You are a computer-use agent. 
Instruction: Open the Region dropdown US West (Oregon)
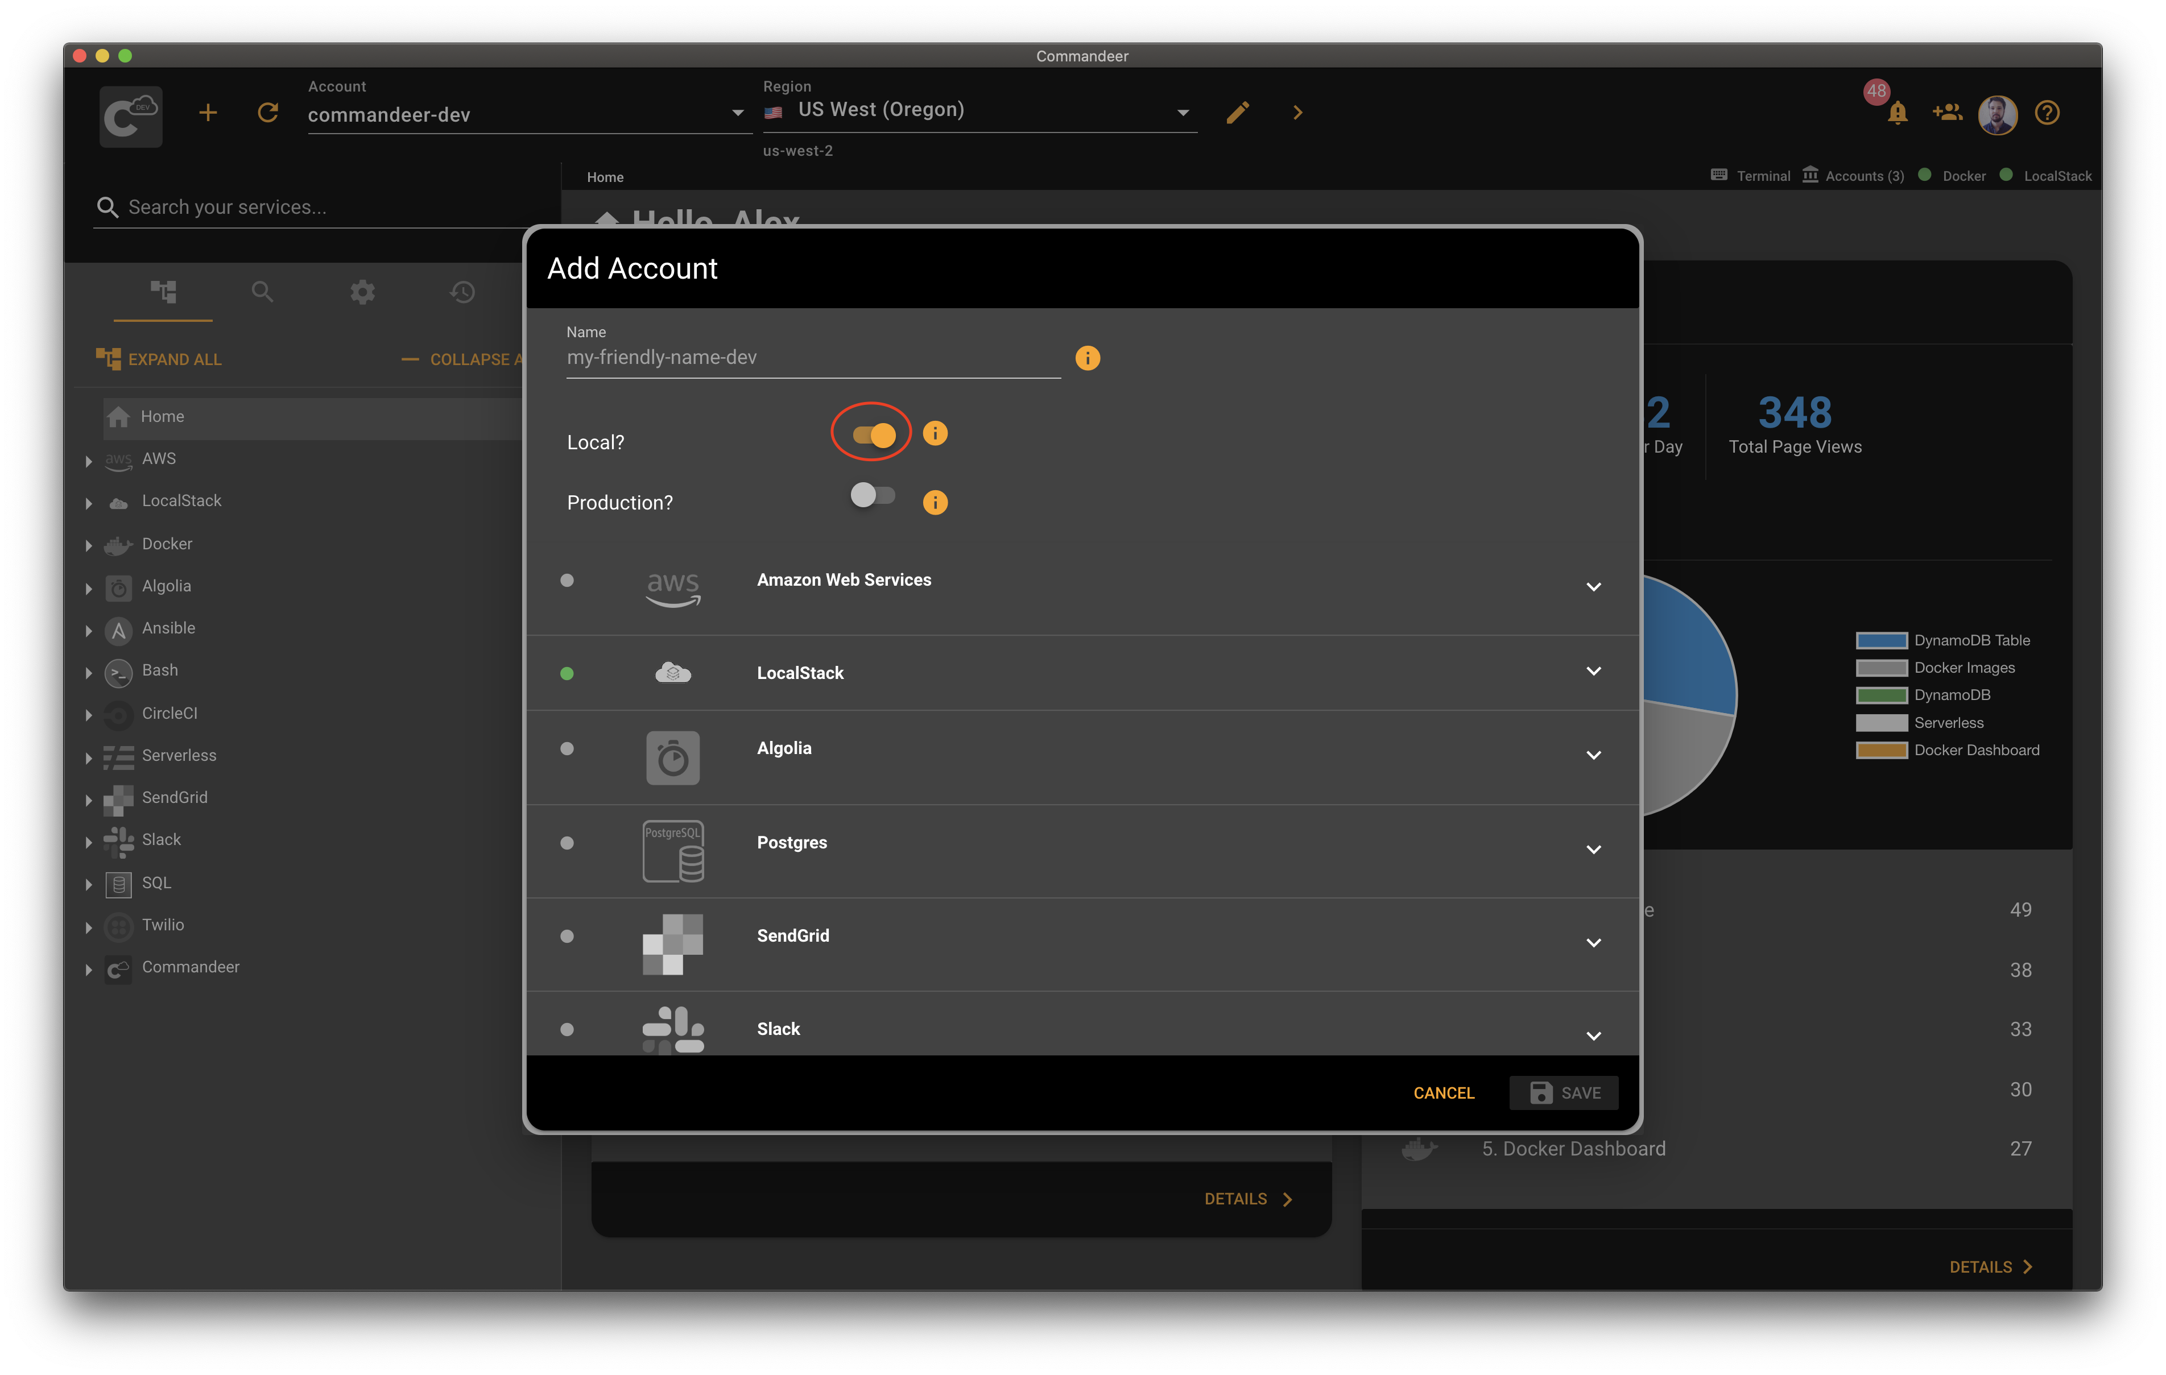coord(979,111)
